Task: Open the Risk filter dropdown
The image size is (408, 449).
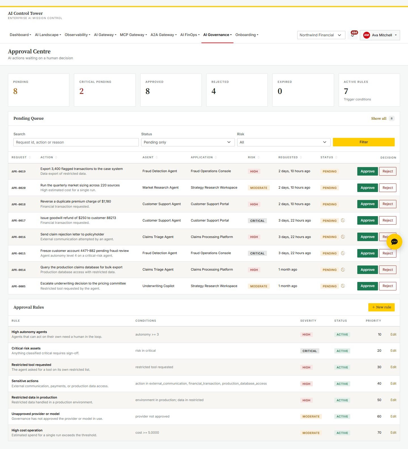Action: point(284,142)
